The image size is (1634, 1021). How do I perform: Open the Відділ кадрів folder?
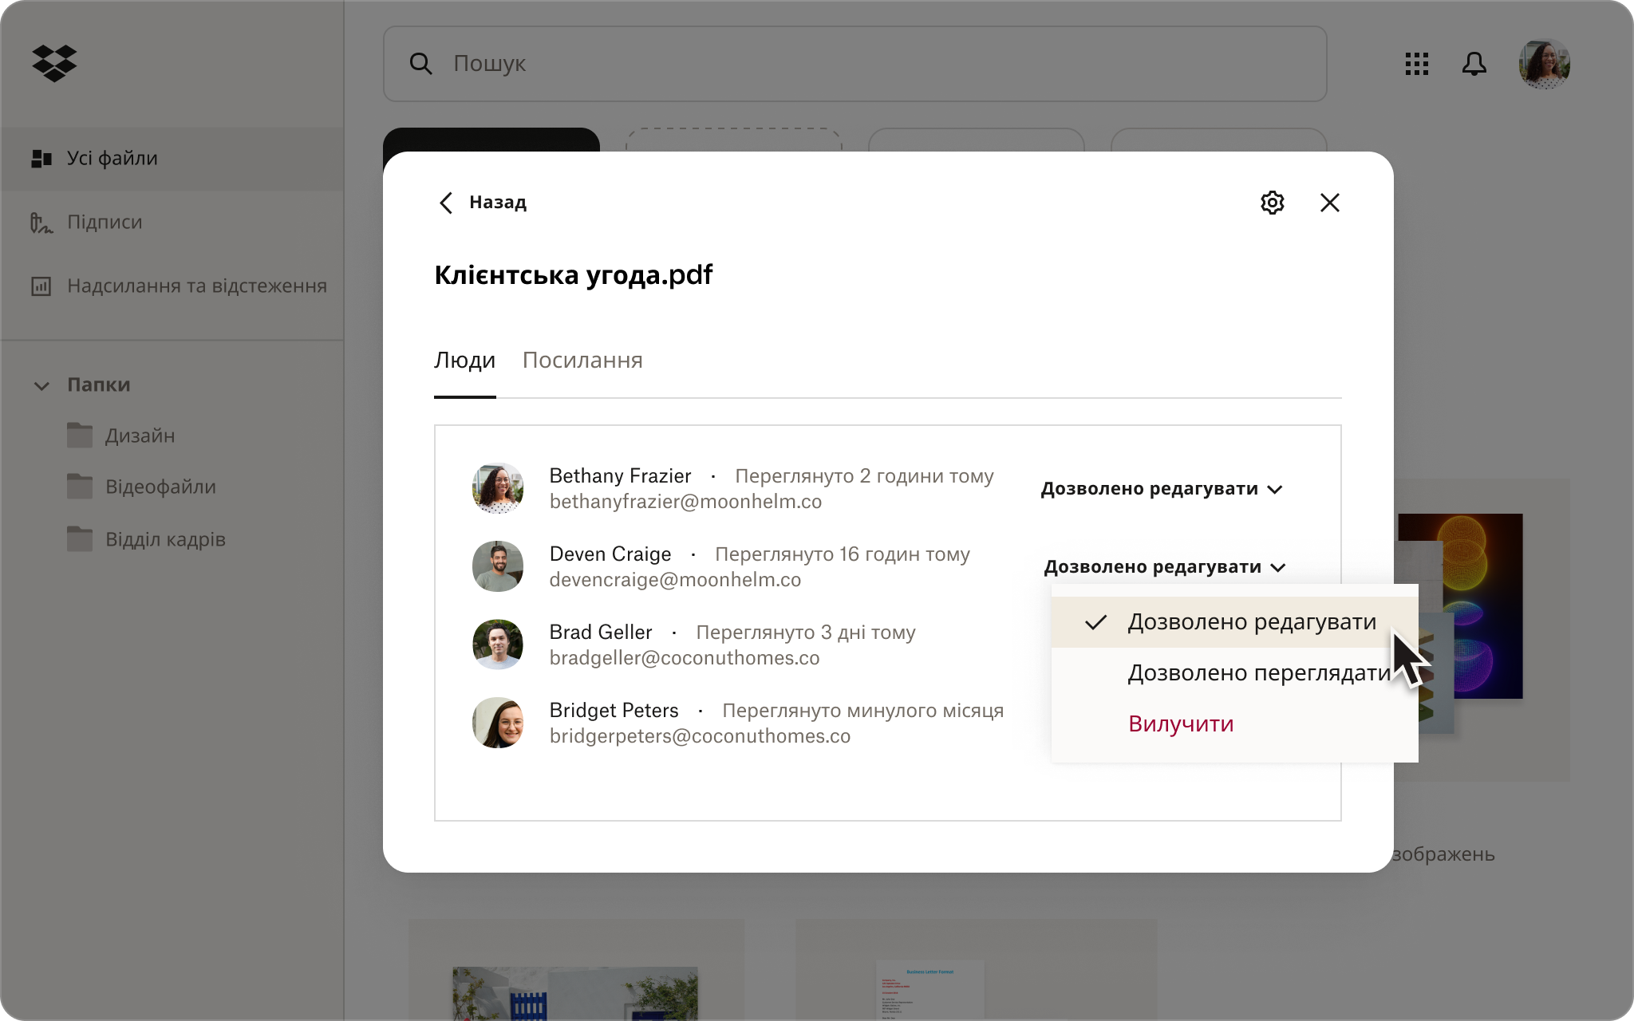click(x=165, y=539)
